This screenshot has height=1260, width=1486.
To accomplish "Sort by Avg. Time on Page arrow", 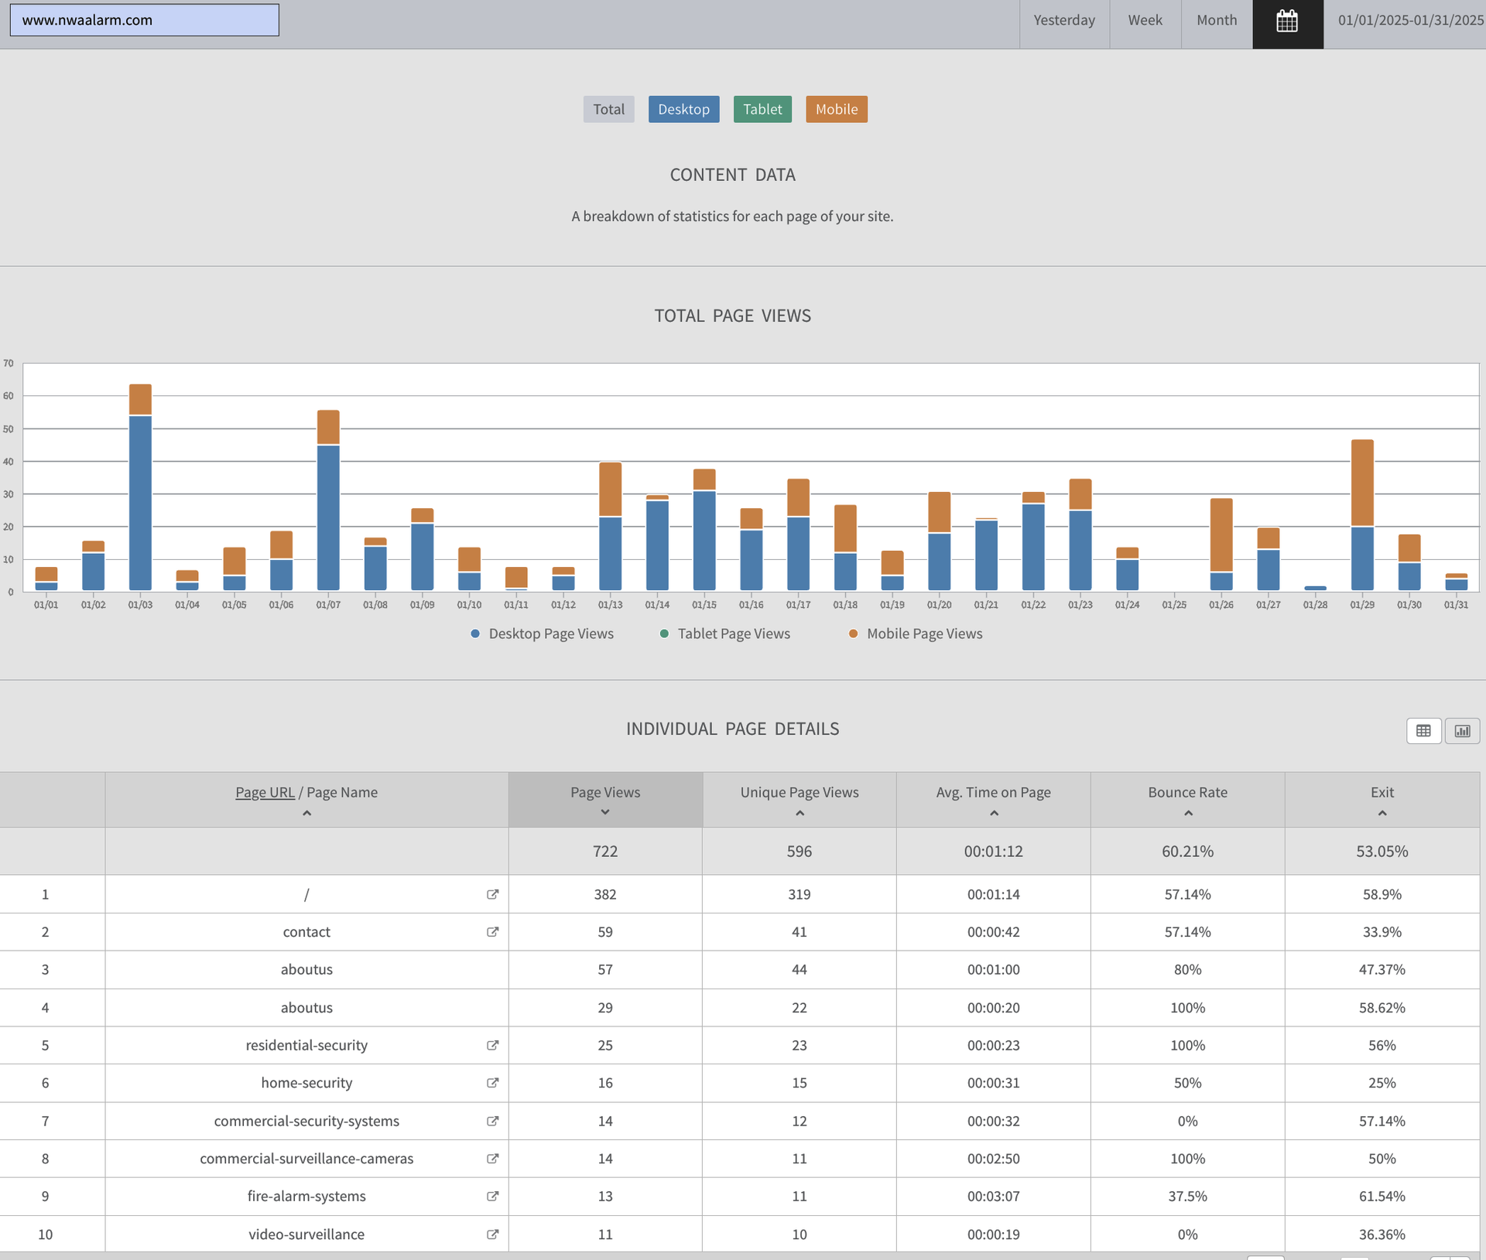I will [x=994, y=813].
